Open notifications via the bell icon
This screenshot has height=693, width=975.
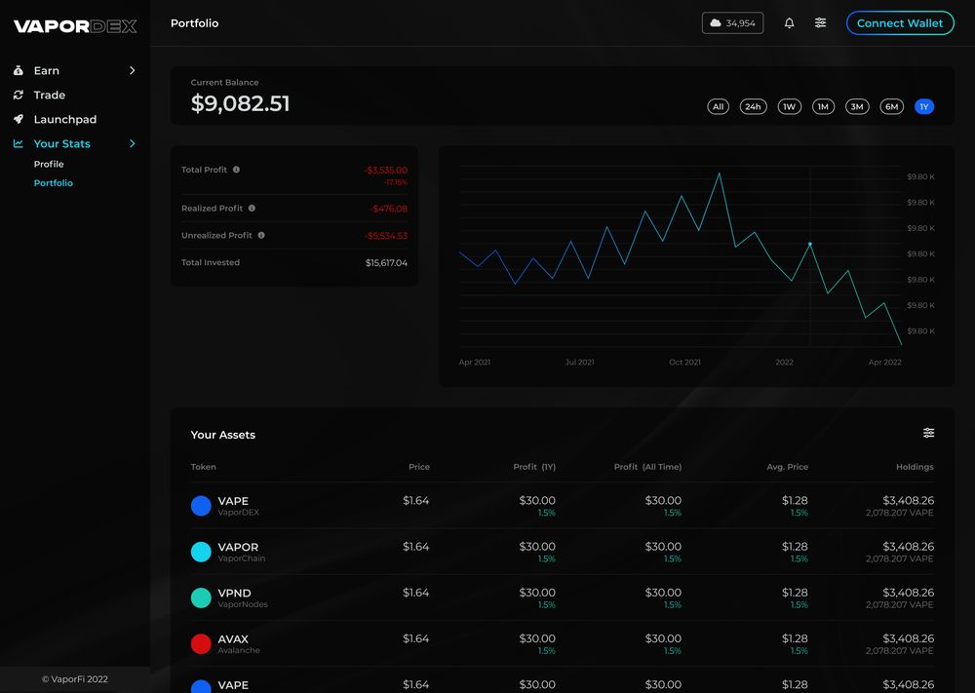[789, 22]
